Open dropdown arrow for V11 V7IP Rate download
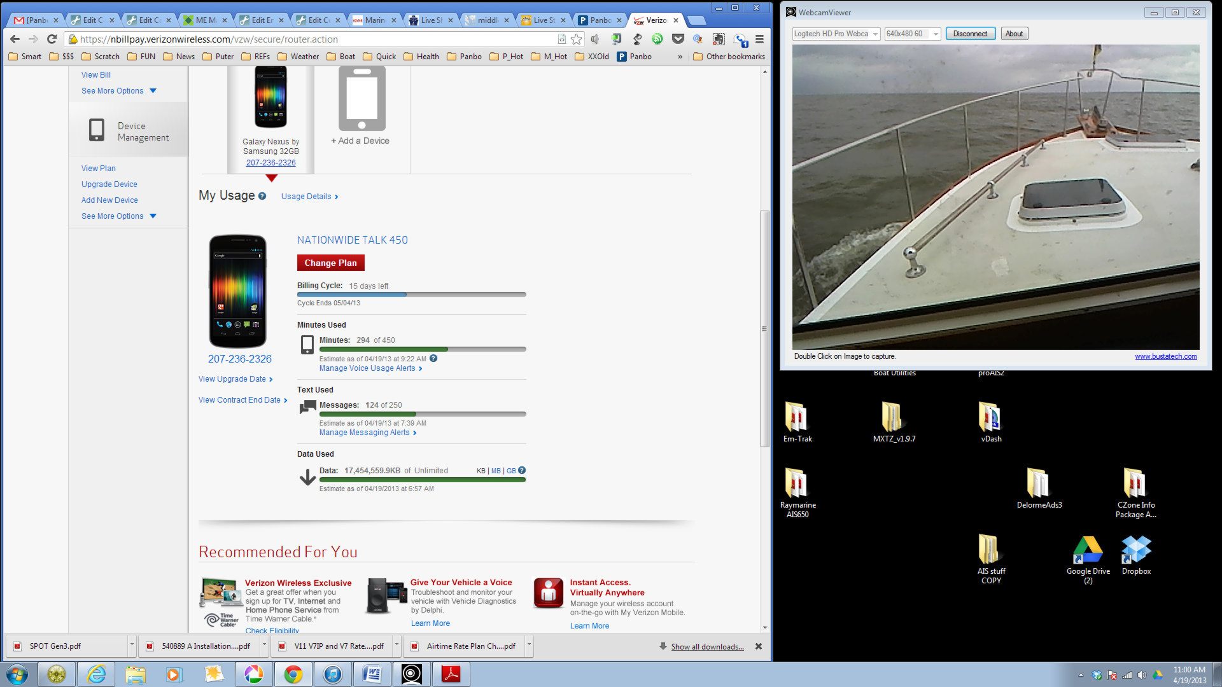Screen dimensions: 1222x687 tap(397, 645)
